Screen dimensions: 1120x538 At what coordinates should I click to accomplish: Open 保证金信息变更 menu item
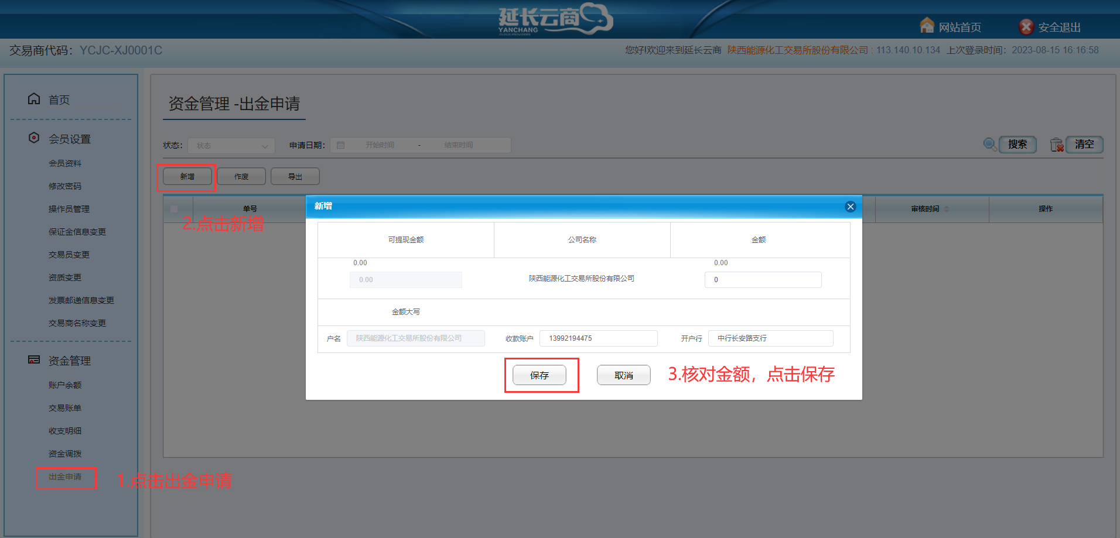pos(77,232)
